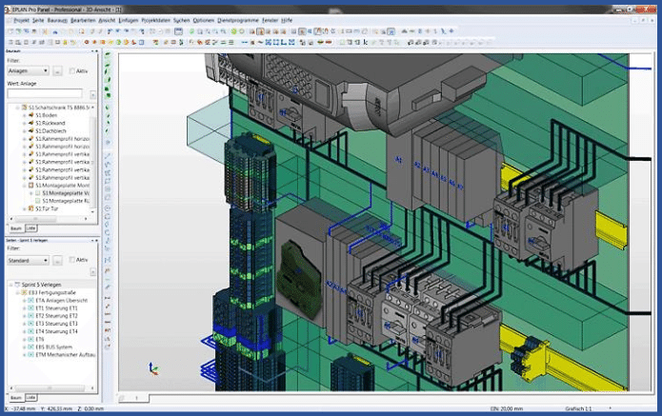
Task: Collapse the S1 Schaltschrank TS 8886.5 node
Action: pyautogui.click(x=17, y=108)
